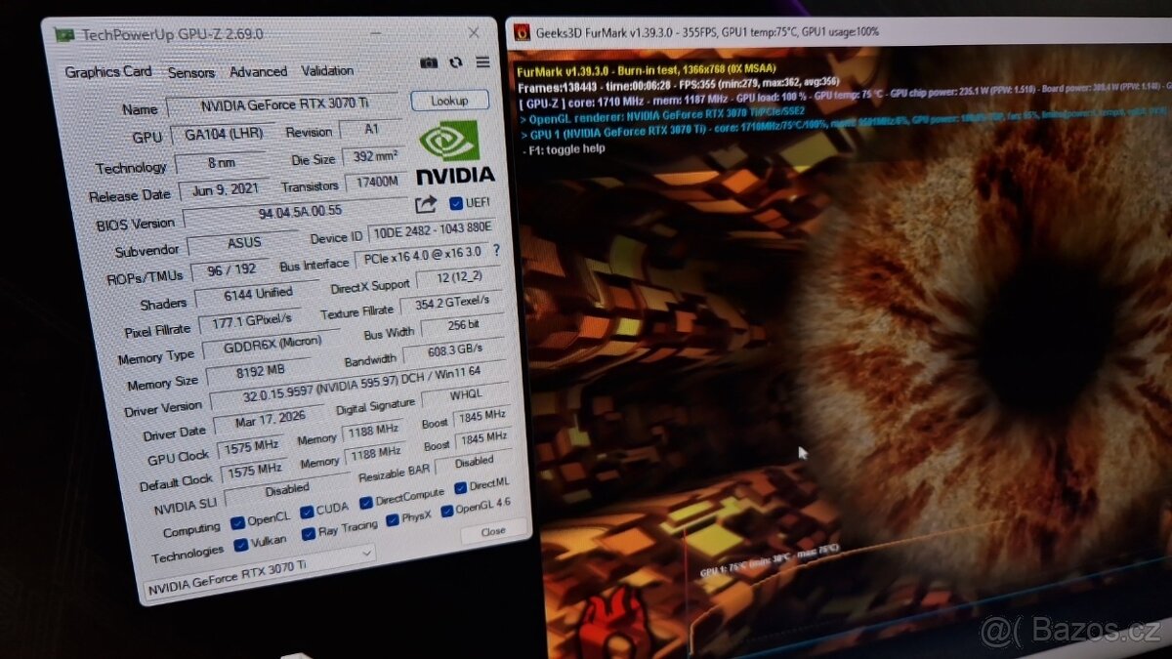Open the Sensors tab
Viewport: 1172px width, 659px height.
click(190, 72)
